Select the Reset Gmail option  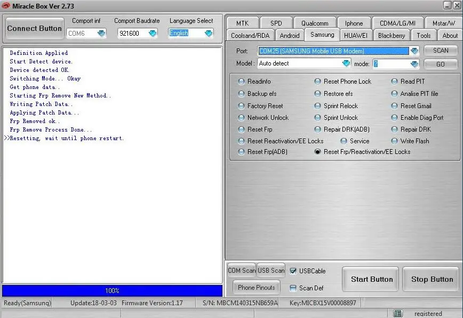(394, 105)
